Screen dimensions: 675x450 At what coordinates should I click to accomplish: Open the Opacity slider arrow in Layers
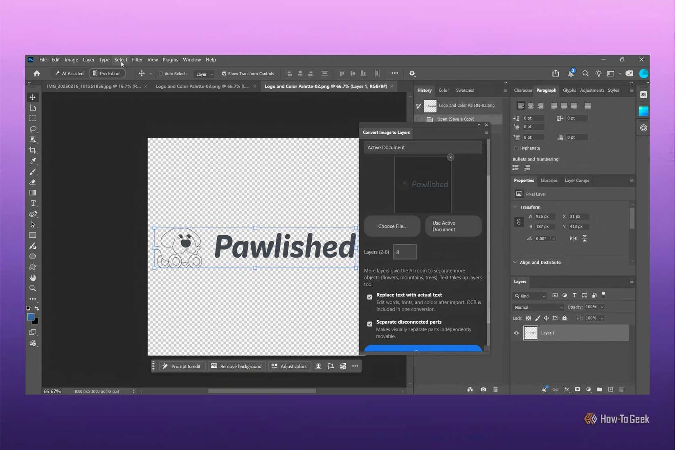coord(602,307)
